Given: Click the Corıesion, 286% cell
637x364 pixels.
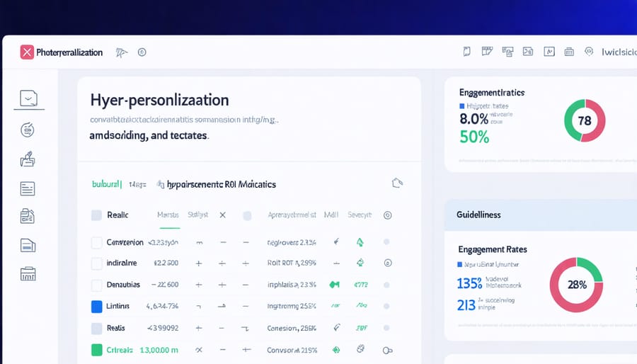Looking at the screenshot, I should 292,328.
